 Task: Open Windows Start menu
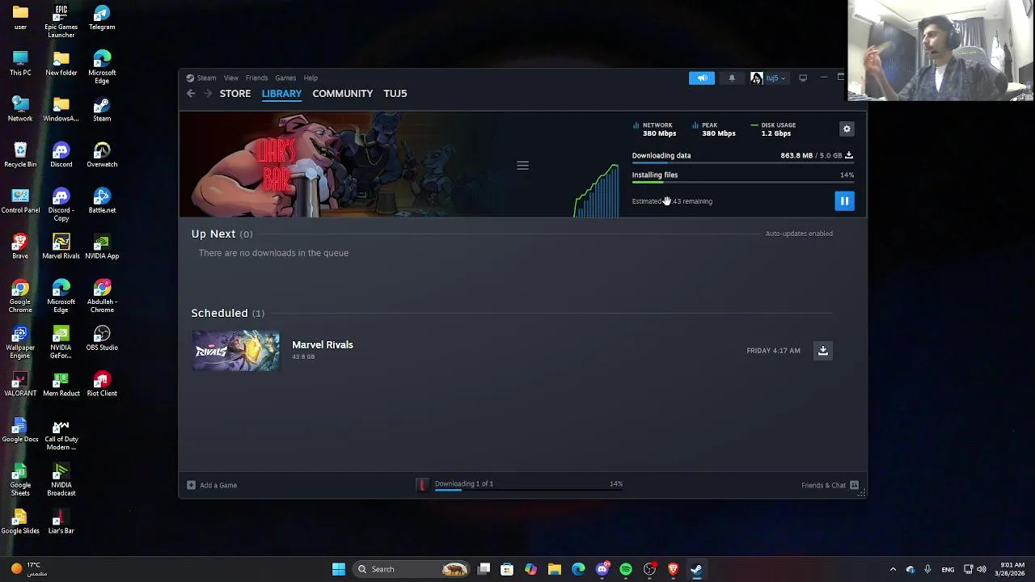pos(339,569)
